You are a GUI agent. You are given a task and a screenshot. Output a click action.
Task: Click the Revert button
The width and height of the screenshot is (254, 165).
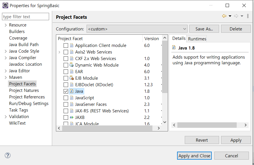click(202, 140)
